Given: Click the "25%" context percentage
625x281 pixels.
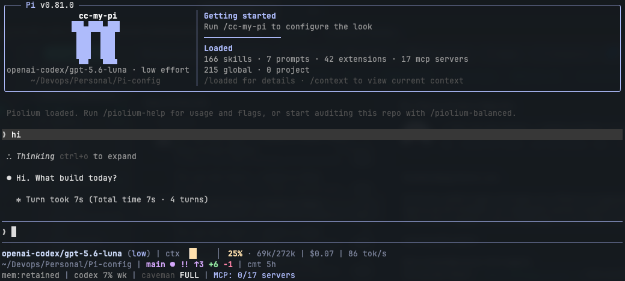Looking at the screenshot, I should point(235,253).
